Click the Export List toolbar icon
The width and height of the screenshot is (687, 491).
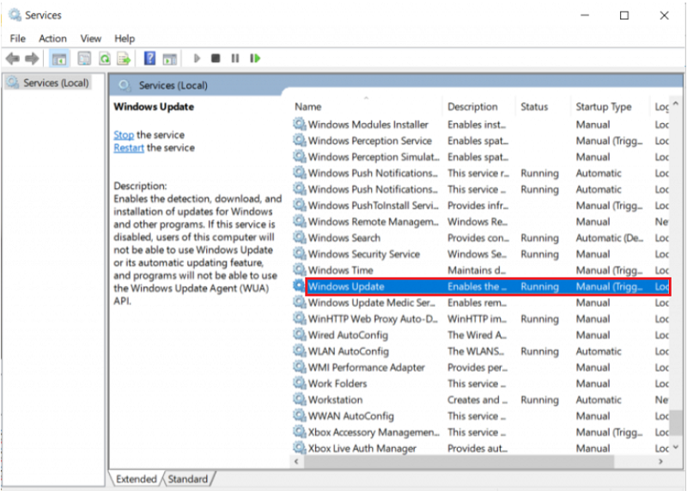(x=124, y=58)
